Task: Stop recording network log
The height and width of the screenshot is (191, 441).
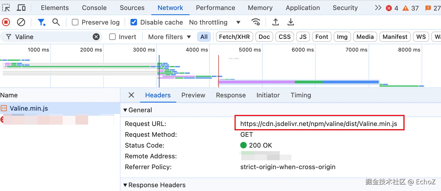Action: pyautogui.click(x=6, y=22)
